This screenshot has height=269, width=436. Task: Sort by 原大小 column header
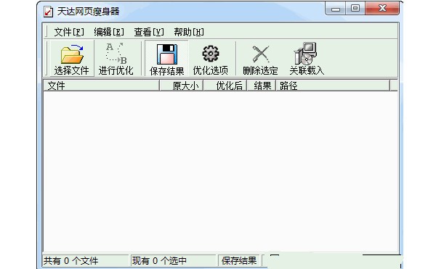tap(181, 86)
